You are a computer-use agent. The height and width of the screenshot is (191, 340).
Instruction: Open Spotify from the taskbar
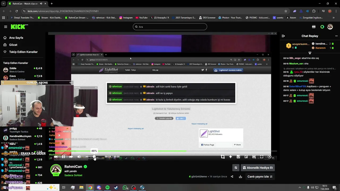(x=107, y=188)
